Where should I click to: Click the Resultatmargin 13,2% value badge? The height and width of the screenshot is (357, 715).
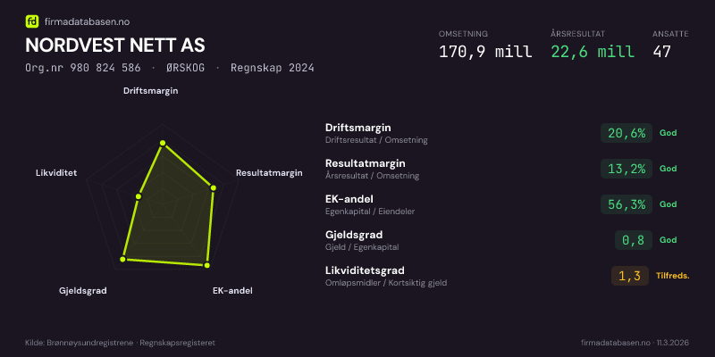[x=626, y=169]
